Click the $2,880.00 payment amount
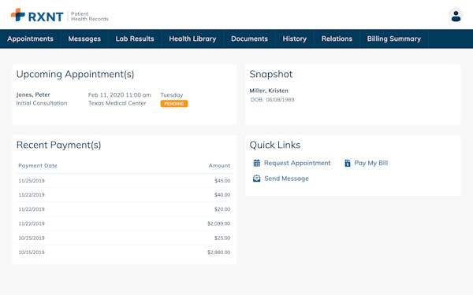Screen dimensions: 473x295 pyautogui.click(x=218, y=253)
